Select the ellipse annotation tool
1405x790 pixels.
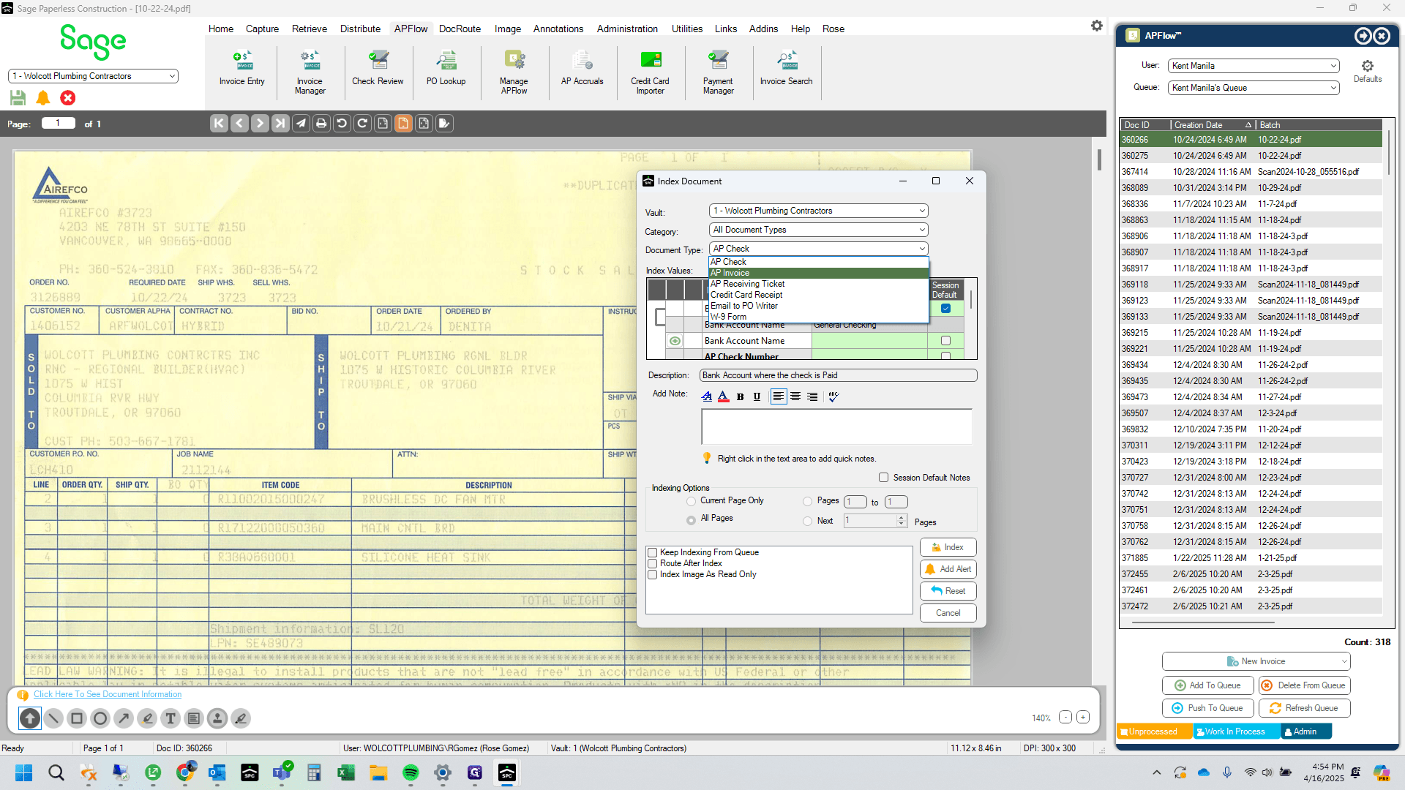pyautogui.click(x=100, y=718)
